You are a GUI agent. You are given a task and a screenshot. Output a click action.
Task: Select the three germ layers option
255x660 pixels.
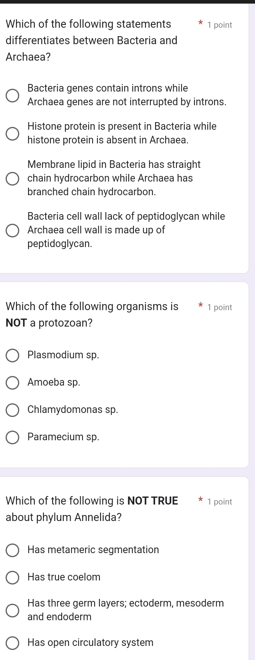(x=12, y=610)
